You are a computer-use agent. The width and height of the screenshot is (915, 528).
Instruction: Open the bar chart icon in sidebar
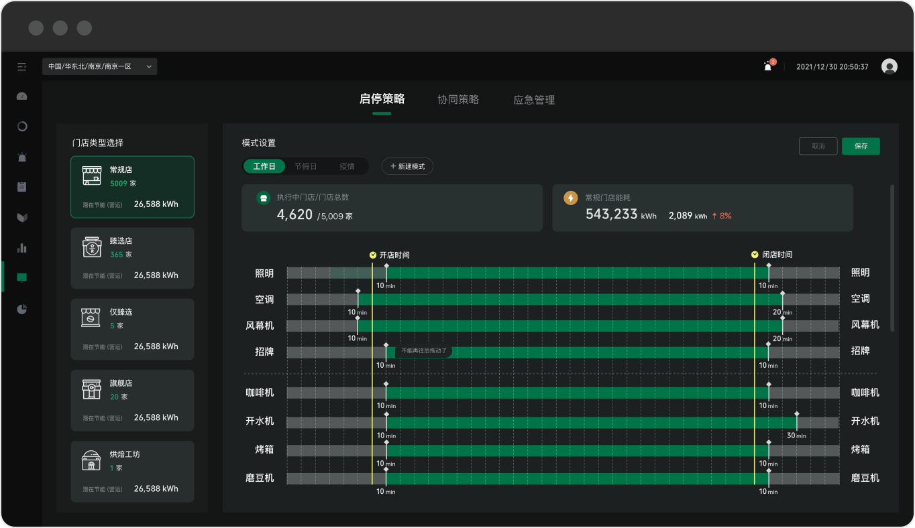click(x=22, y=248)
